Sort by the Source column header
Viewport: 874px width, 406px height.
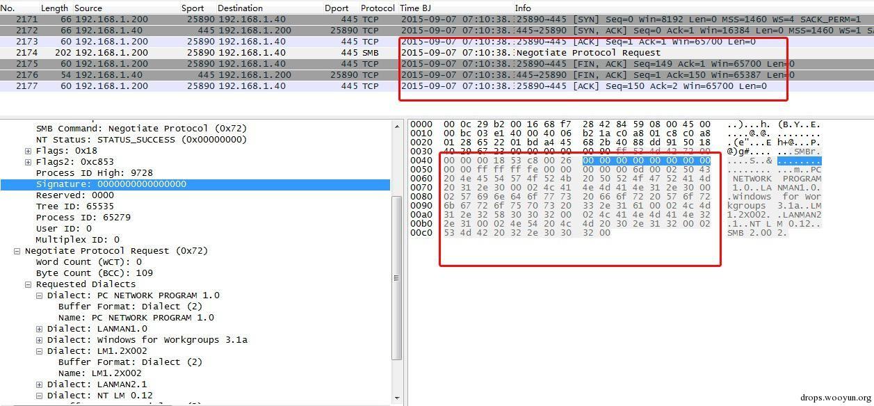[88, 8]
